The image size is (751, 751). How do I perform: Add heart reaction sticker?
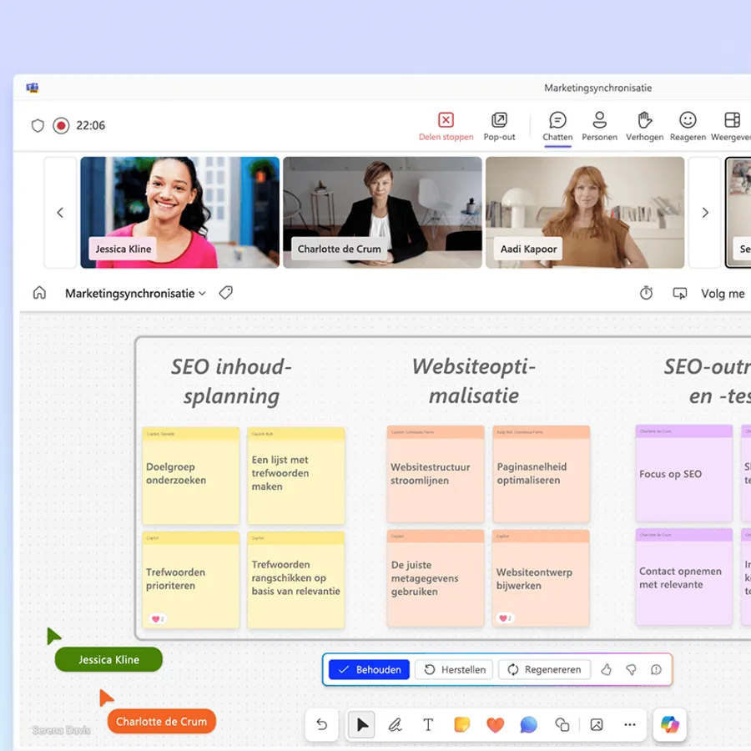(x=495, y=724)
